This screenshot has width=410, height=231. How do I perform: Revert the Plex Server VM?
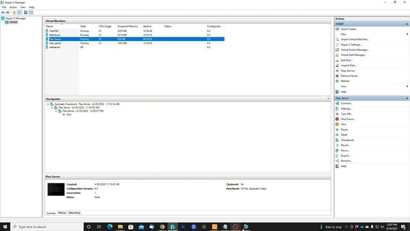[345, 146]
